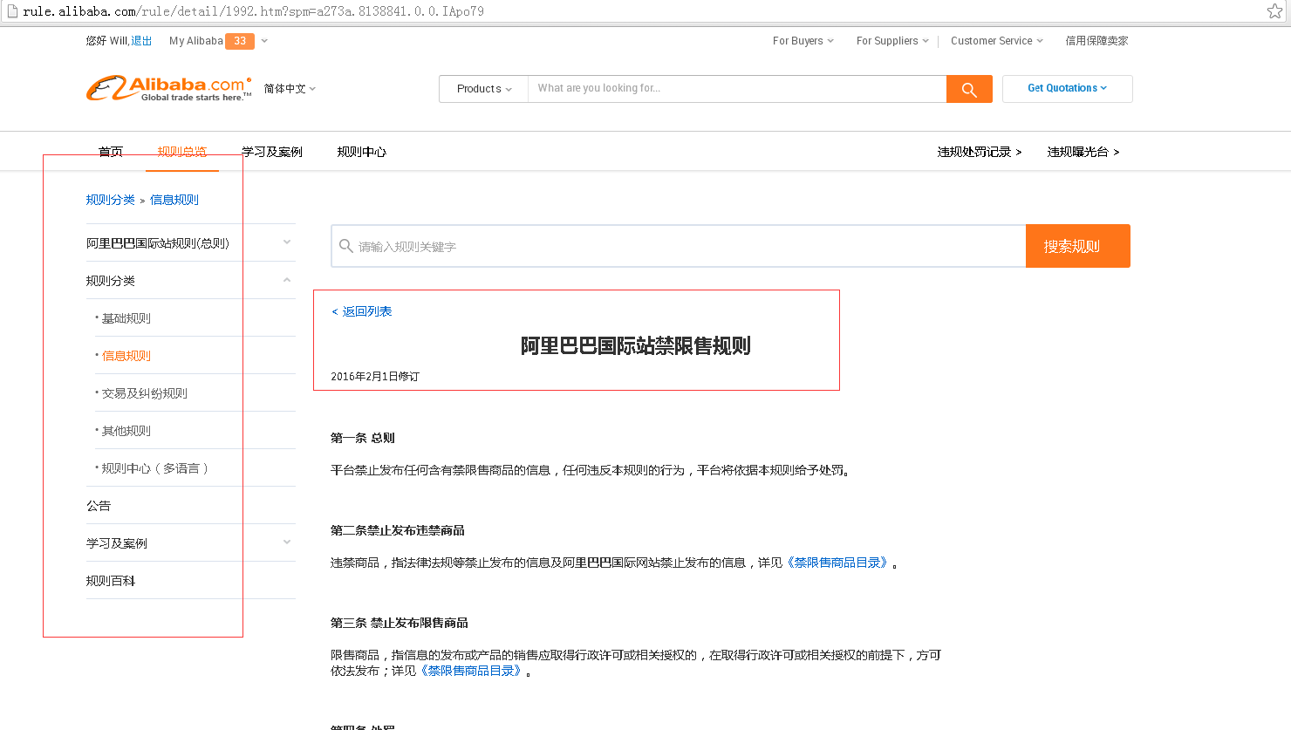Screen dimensions: 1291x730
Task: Open the 简体中文 language dropdown
Action: (x=290, y=89)
